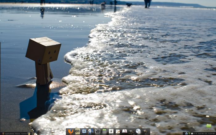Open the System menu

click(24, 133)
